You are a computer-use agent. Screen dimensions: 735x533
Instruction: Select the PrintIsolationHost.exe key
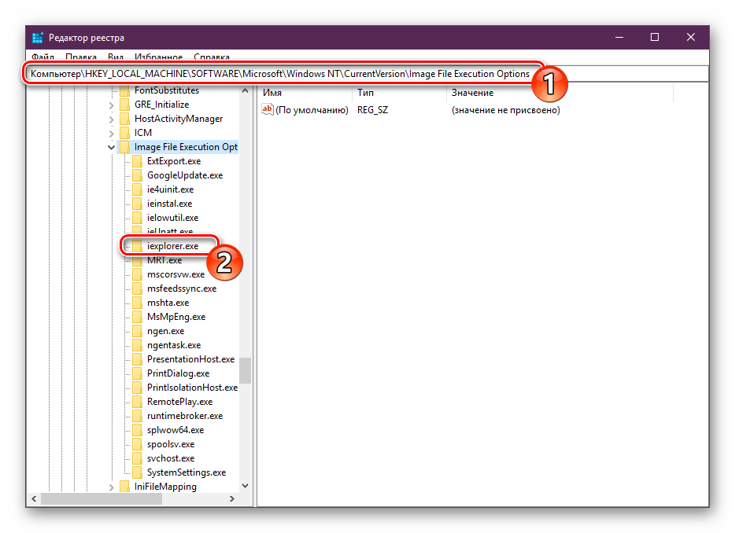(192, 388)
